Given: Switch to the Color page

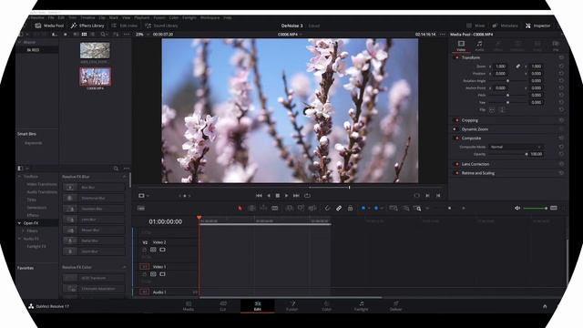Looking at the screenshot, I should point(326,306).
